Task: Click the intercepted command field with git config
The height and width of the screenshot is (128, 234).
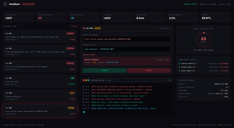Action: click(127, 39)
